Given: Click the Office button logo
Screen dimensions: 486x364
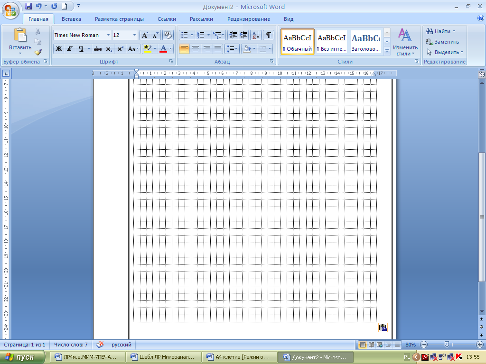Looking at the screenshot, I should point(10,11).
